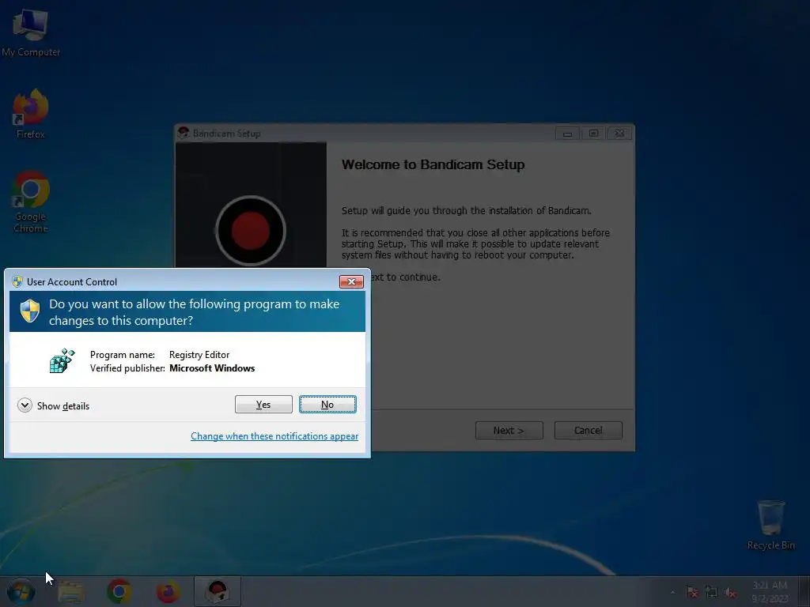This screenshot has width=810, height=607.
Task: Click No in the User Account Control dialog
Action: point(327,404)
